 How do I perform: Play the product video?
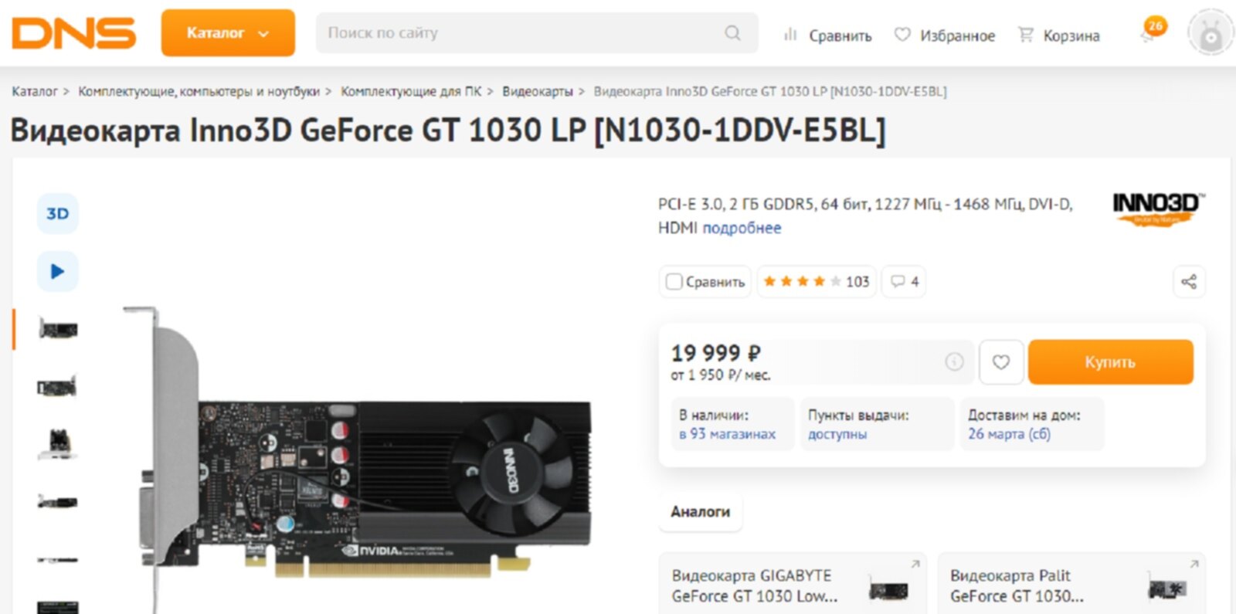coord(58,271)
